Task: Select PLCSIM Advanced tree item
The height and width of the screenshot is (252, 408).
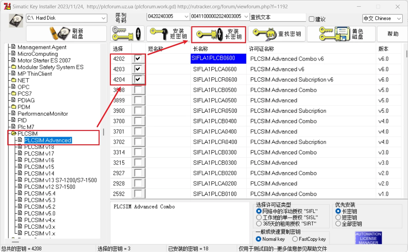Action: tap(48, 140)
